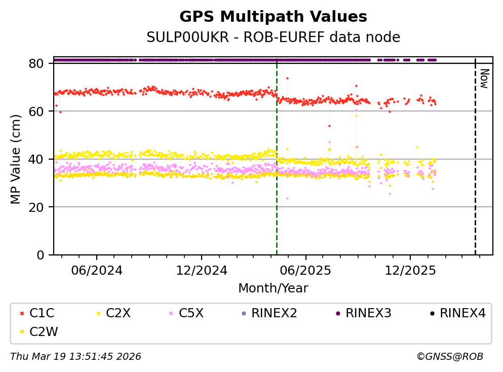Click the generation timestamp at bottom left
The image size is (503, 372).
[x=75, y=357]
